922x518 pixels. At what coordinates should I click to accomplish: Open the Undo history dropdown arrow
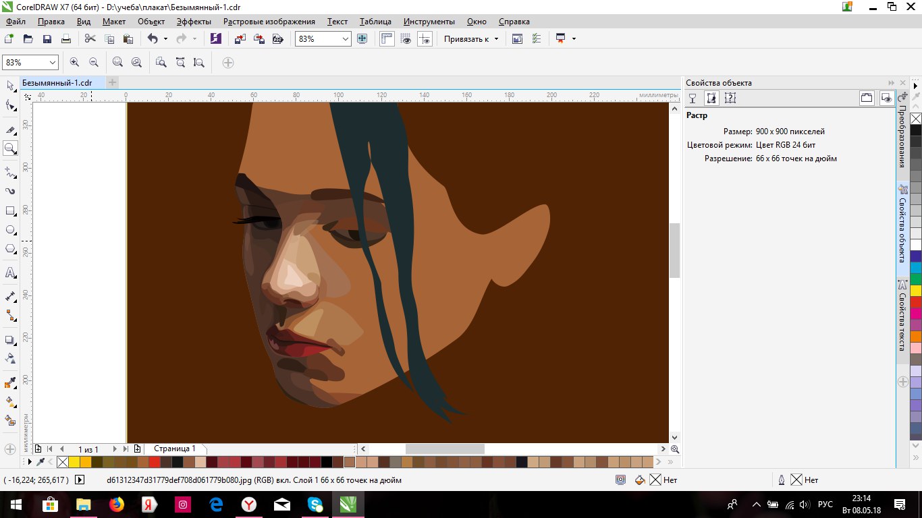point(166,39)
